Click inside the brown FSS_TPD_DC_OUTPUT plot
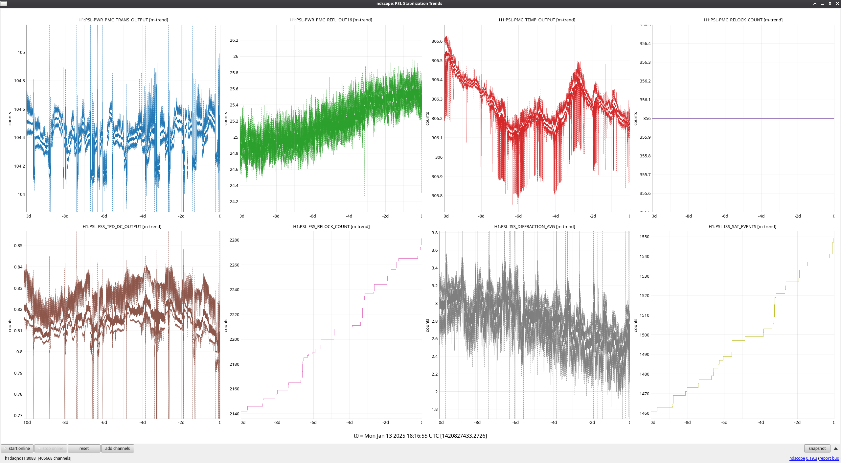This screenshot has width=841, height=463. [122, 325]
